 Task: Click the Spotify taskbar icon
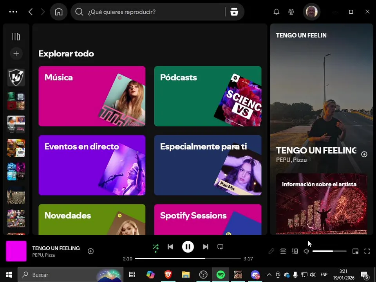click(x=221, y=275)
